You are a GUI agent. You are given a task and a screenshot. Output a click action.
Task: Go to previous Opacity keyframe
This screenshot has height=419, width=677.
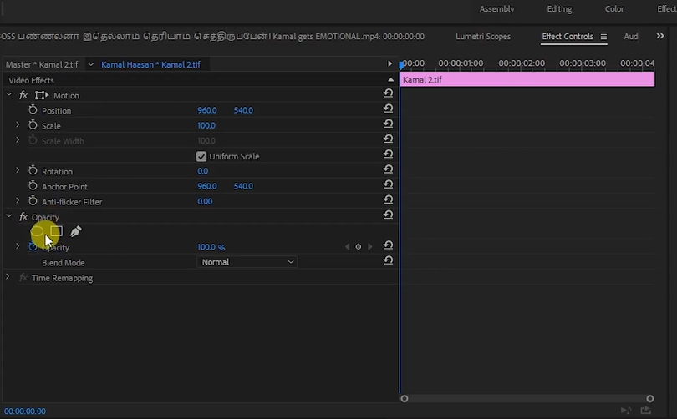tap(347, 246)
